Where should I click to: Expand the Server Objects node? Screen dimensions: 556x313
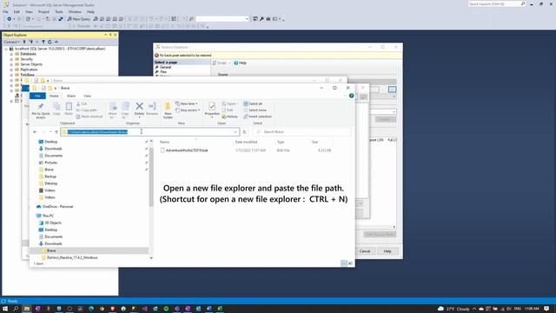pos(11,64)
